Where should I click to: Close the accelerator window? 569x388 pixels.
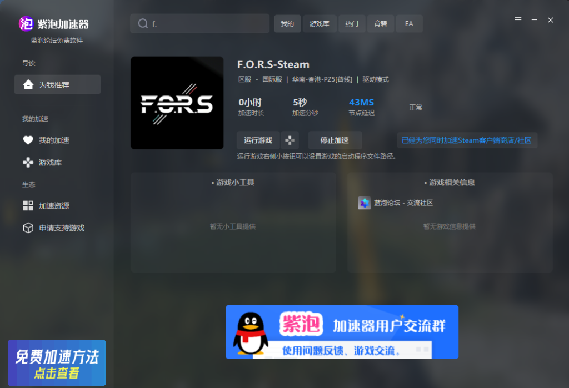[551, 20]
